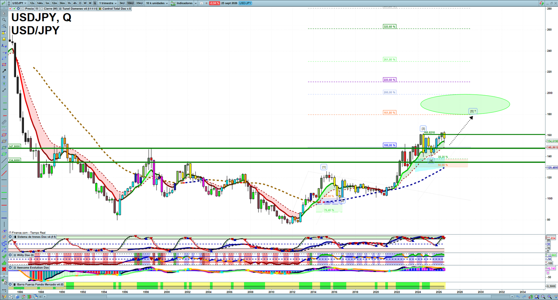The width and height of the screenshot is (558, 300).
Task: Click the list icon next to Precio
Action: click(x=37, y=9)
